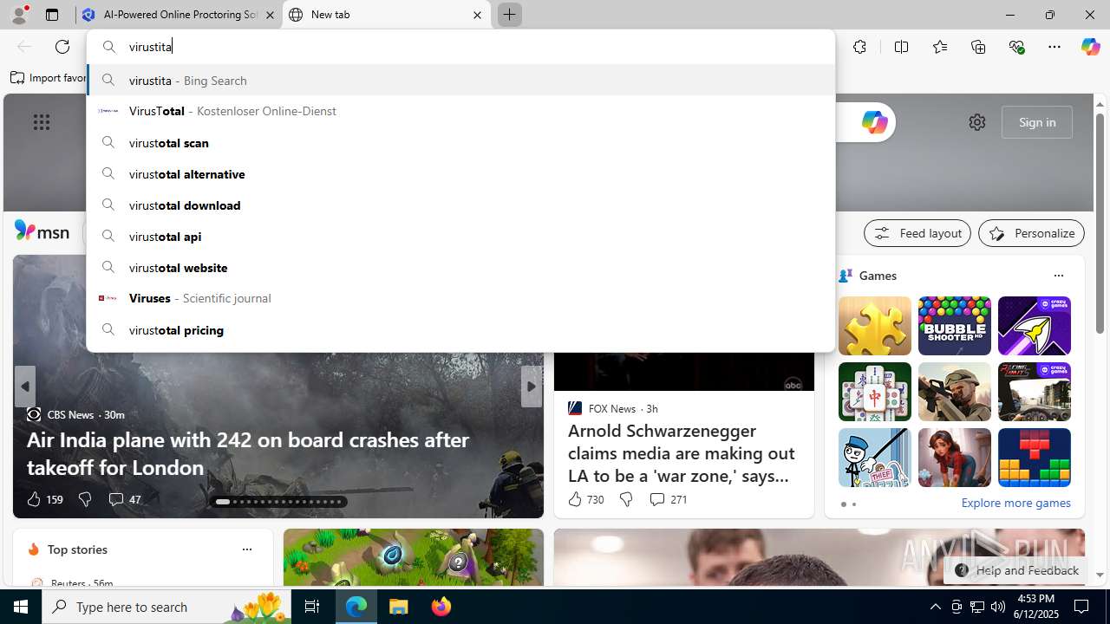Screen dimensions: 1110x624
Task: Open the Settings and more ellipsis menu
Action: [x=1054, y=47]
